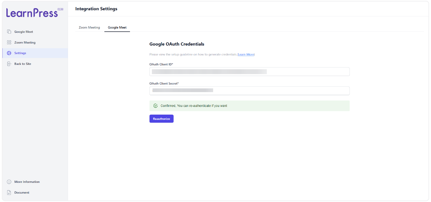431x202 pixels.
Task: Click the setup guideline description text
Action: coord(193,54)
